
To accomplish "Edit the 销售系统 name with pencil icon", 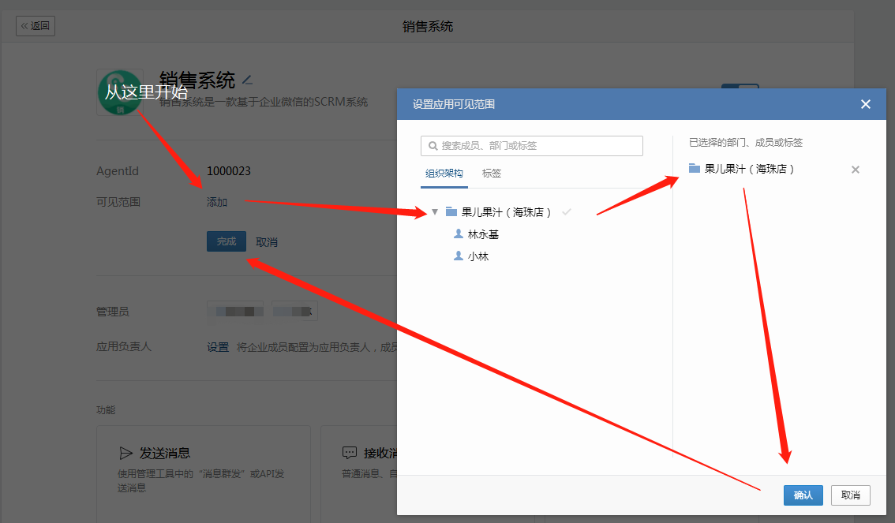I will [247, 80].
